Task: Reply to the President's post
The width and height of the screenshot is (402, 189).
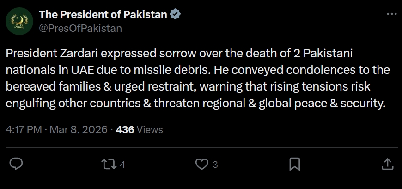Action: click(x=17, y=164)
